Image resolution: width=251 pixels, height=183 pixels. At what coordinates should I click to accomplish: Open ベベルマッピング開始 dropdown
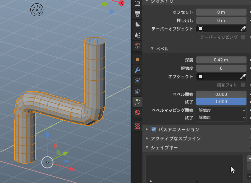221,110
